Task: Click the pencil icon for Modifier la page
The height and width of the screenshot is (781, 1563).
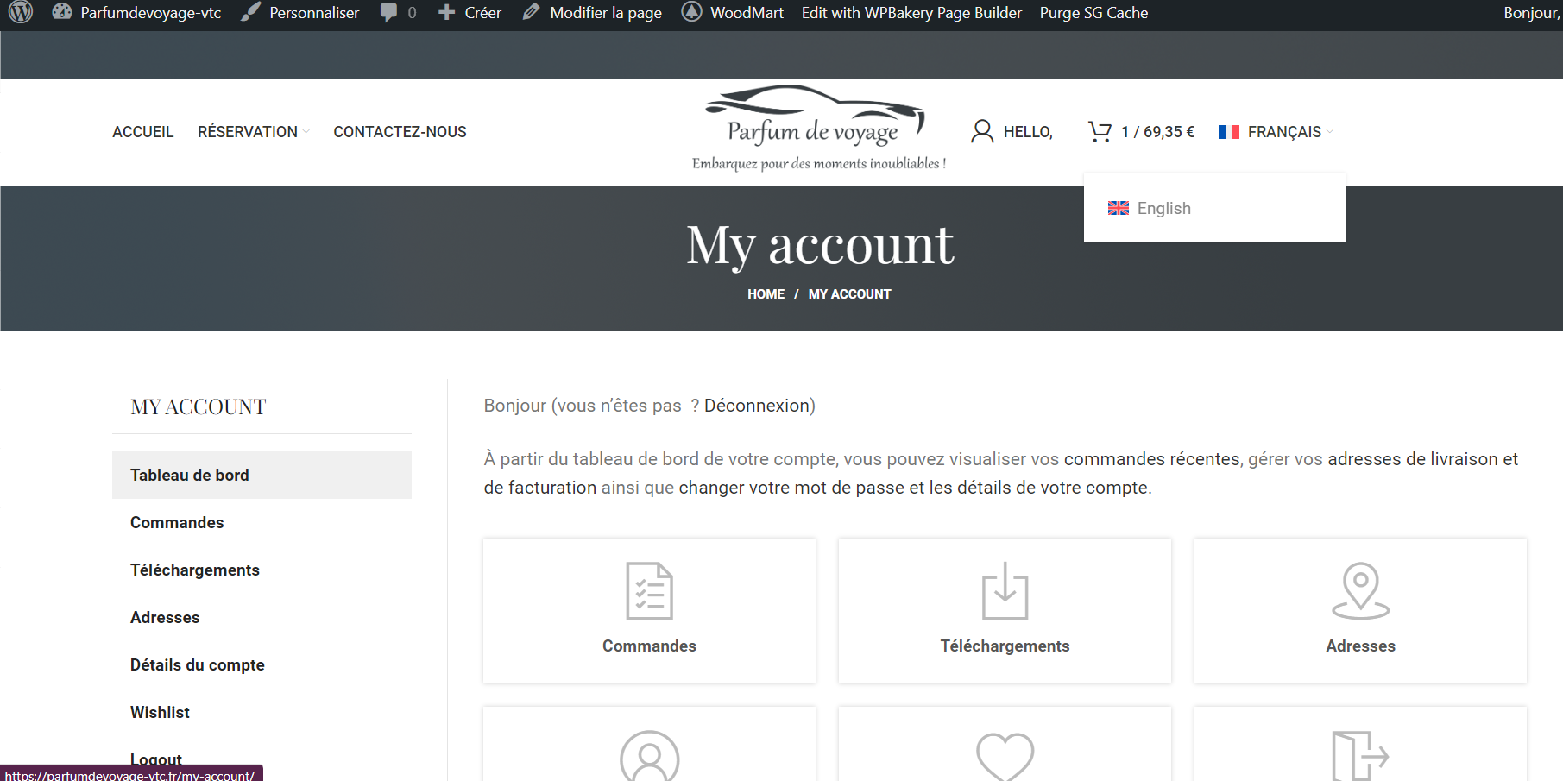Action: [x=531, y=12]
